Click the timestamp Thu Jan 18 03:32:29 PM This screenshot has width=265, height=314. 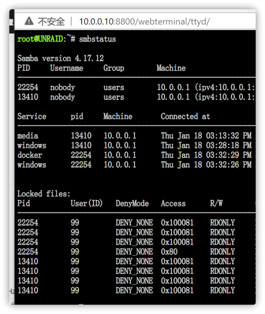(x=206, y=155)
